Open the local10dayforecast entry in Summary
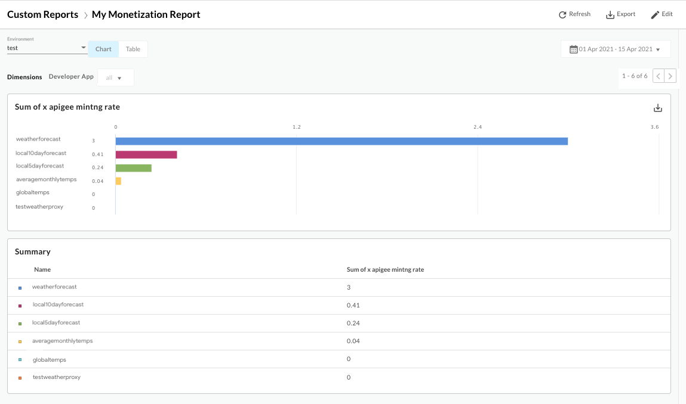Screen dimensions: 686x404 pos(59,304)
